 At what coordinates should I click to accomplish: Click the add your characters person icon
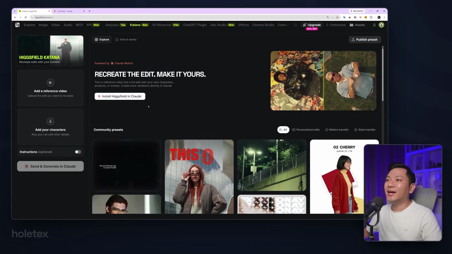(50, 121)
